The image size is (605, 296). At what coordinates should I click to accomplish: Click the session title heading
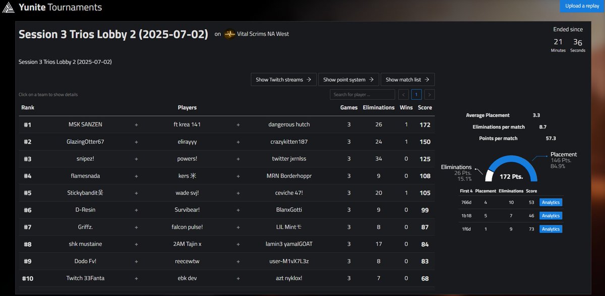tap(113, 34)
